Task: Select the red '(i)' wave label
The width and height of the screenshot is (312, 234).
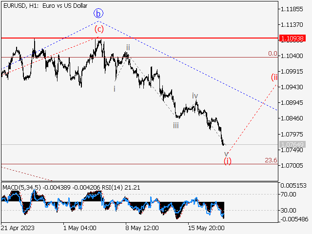Action: [228, 161]
